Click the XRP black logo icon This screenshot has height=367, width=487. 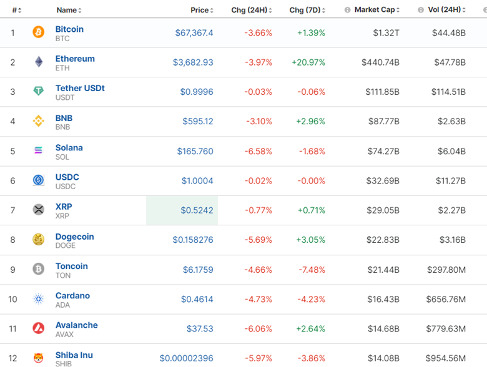click(39, 210)
